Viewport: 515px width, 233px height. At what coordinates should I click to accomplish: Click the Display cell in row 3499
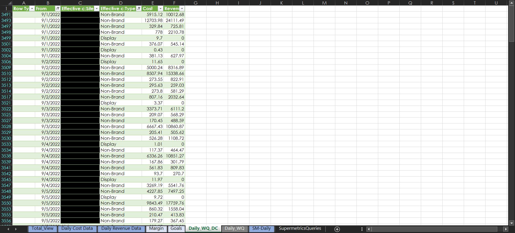(x=121, y=38)
